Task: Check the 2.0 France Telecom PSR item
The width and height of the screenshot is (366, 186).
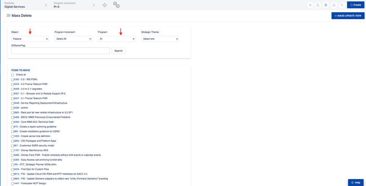Action: 12,85
